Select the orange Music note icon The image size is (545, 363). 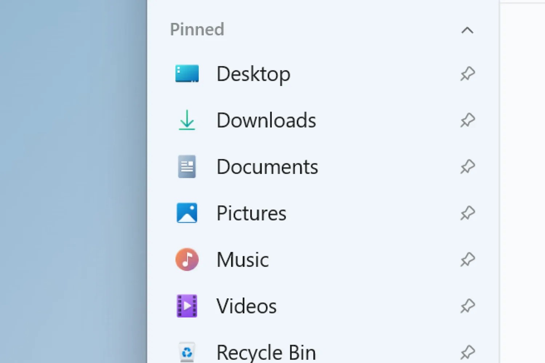click(187, 259)
